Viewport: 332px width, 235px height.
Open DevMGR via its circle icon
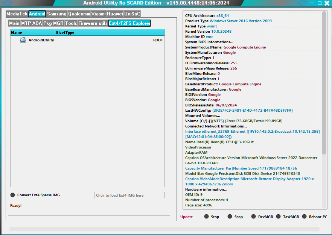(x=254, y=217)
